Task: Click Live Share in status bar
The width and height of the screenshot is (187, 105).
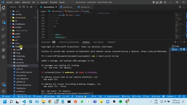Action: pos(49,97)
